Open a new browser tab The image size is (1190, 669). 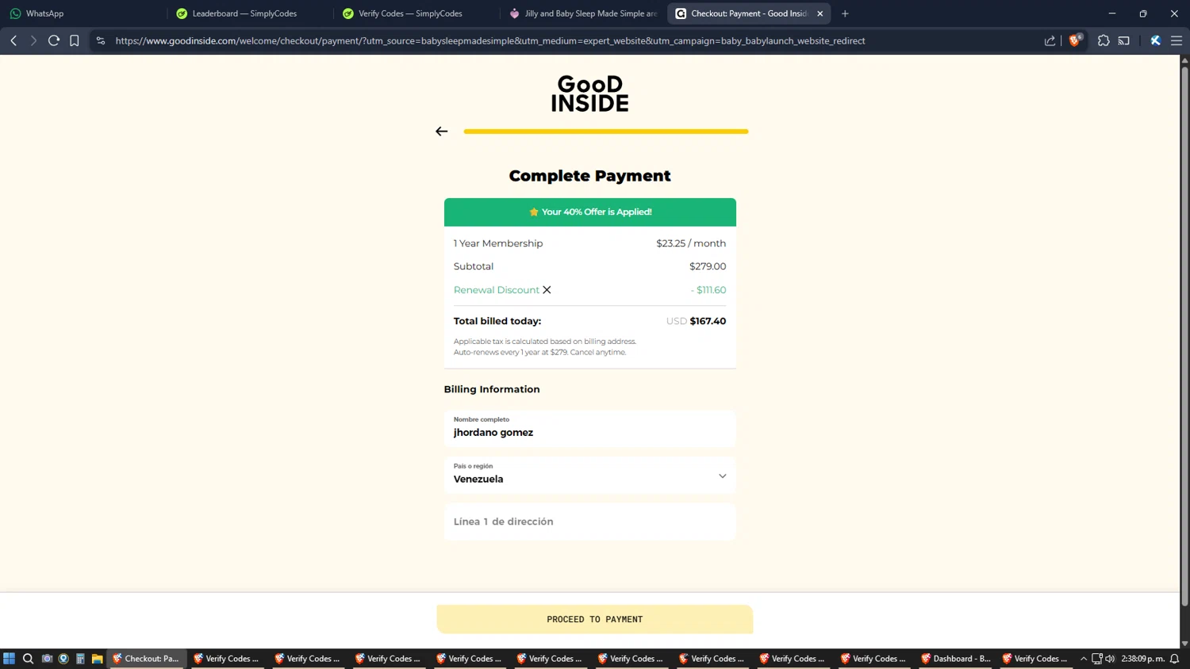[x=845, y=13]
